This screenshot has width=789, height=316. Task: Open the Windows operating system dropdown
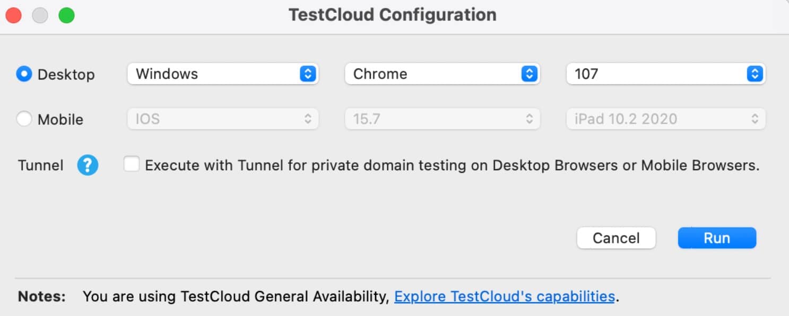coord(223,74)
